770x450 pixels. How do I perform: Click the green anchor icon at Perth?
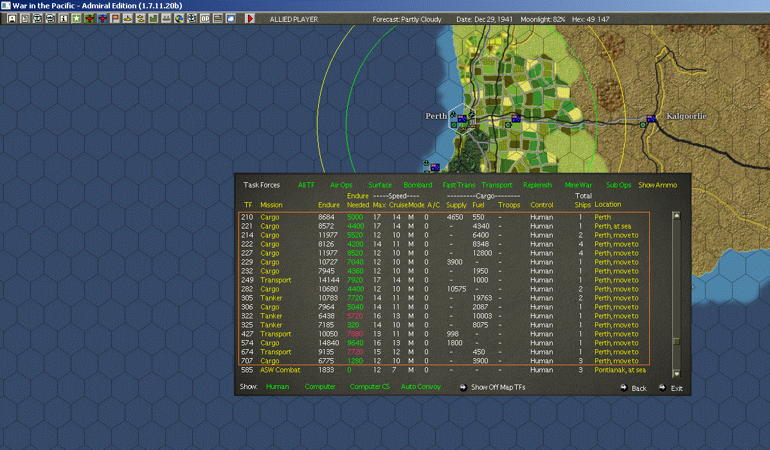point(454,115)
